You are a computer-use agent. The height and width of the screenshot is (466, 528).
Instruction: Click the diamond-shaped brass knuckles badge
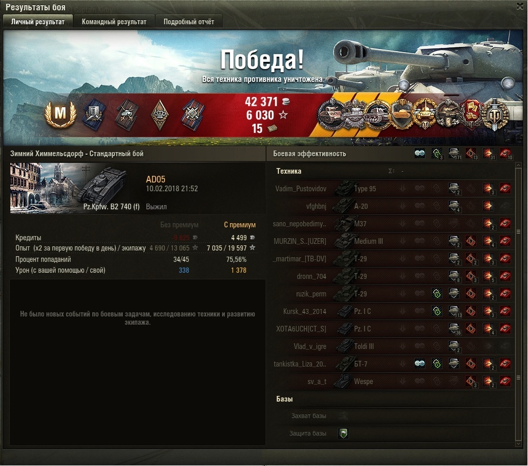coord(159,115)
